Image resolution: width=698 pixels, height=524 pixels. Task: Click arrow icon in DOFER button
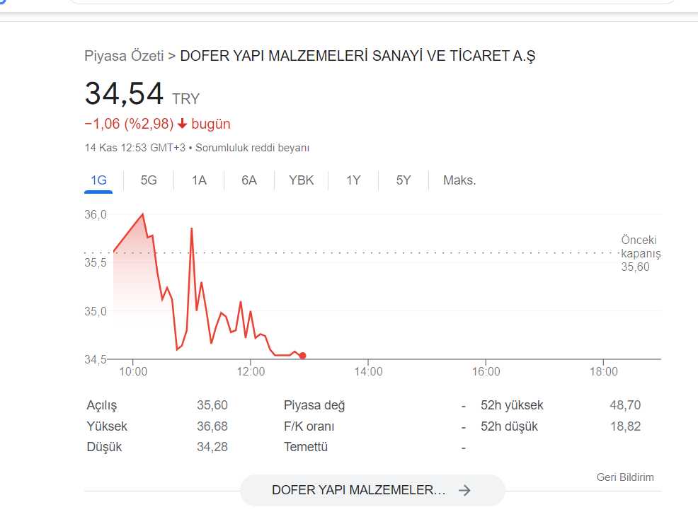(464, 490)
